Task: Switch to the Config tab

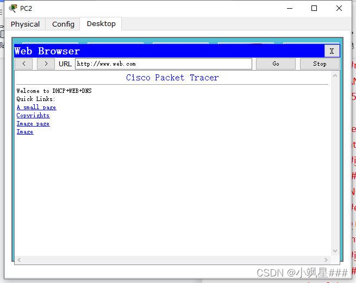Action: (63, 24)
